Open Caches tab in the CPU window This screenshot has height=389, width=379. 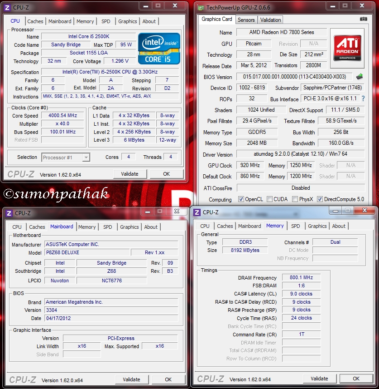click(35, 21)
